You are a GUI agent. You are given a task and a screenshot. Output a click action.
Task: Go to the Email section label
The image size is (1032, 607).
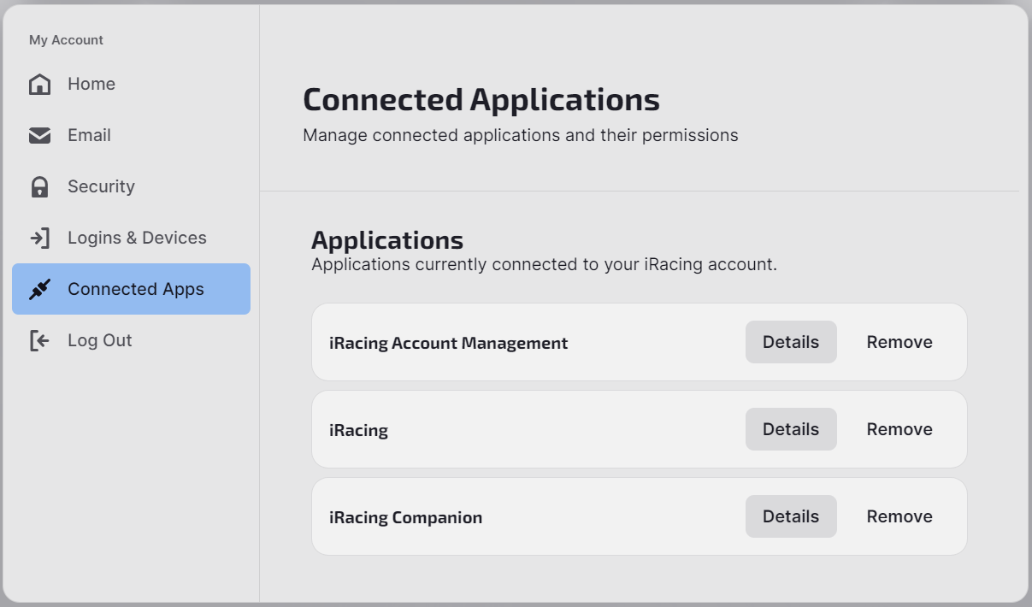tap(89, 135)
